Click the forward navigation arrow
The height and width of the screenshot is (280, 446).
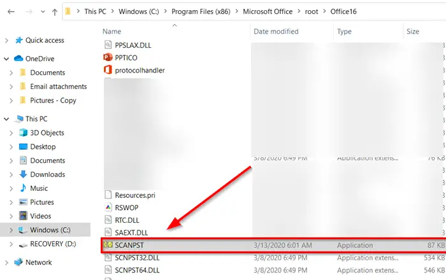[x=29, y=11]
